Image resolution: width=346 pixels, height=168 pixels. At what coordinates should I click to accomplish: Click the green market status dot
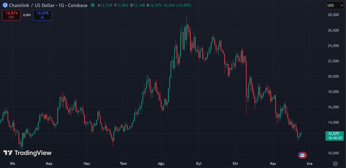click(92, 5)
